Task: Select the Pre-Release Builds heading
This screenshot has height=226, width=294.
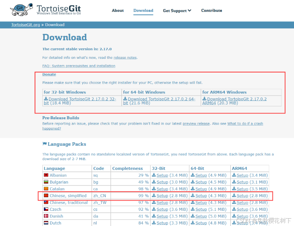Action: (x=61, y=118)
